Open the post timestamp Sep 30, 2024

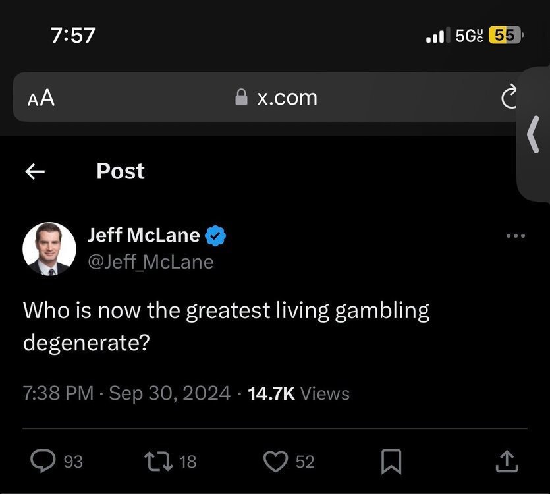(169, 394)
